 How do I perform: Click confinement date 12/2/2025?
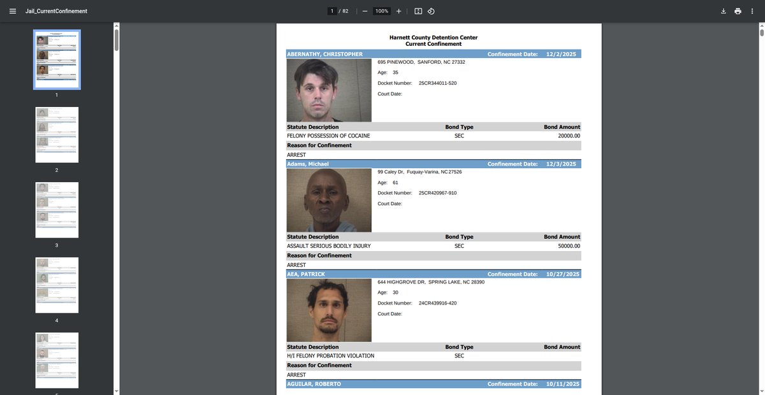tap(561, 54)
